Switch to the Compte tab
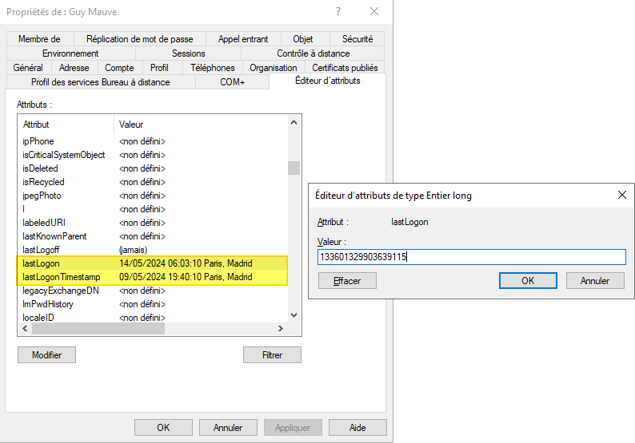Viewport: 635px width, 443px height. pos(119,68)
